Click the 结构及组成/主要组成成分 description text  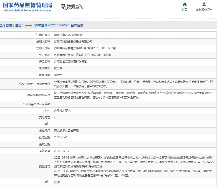[133, 84]
